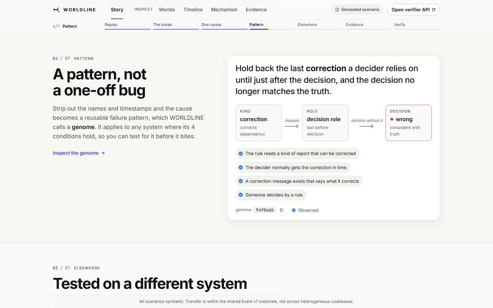
Task: Click the 'decides without it' arrow label
Action: (x=367, y=120)
